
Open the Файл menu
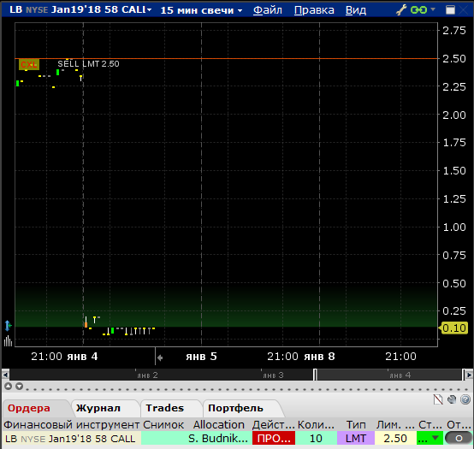coord(268,10)
